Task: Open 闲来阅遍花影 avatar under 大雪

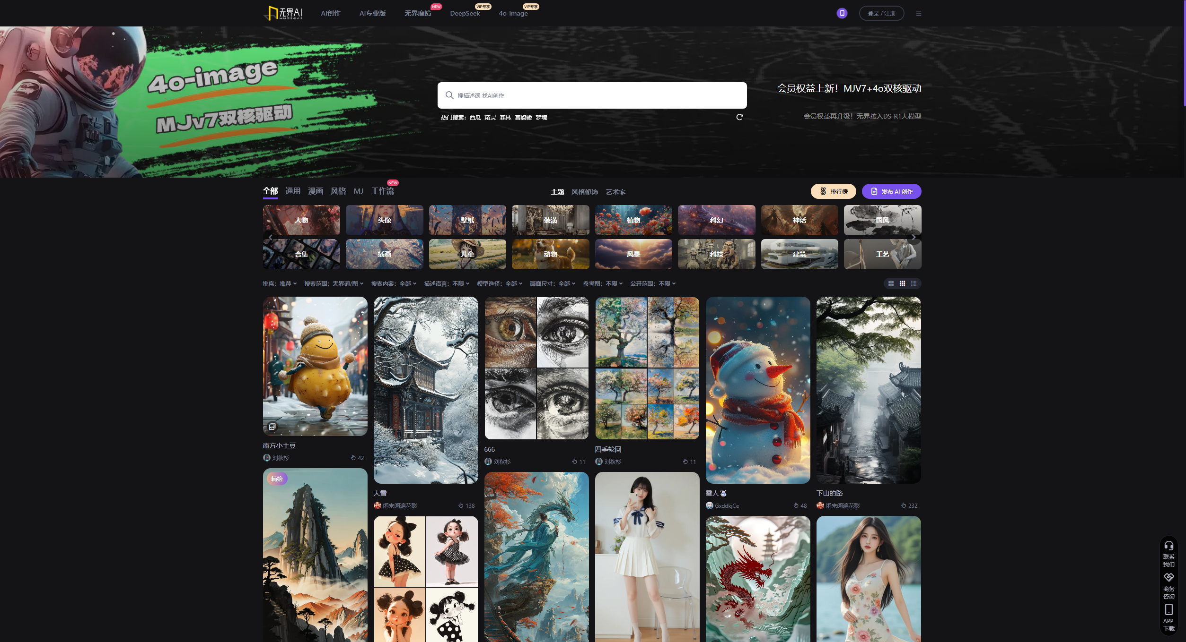Action: (378, 505)
